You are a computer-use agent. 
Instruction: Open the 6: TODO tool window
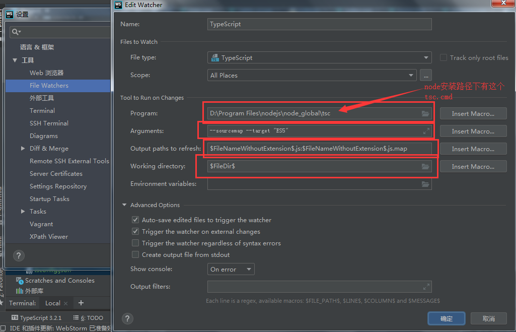pos(88,318)
